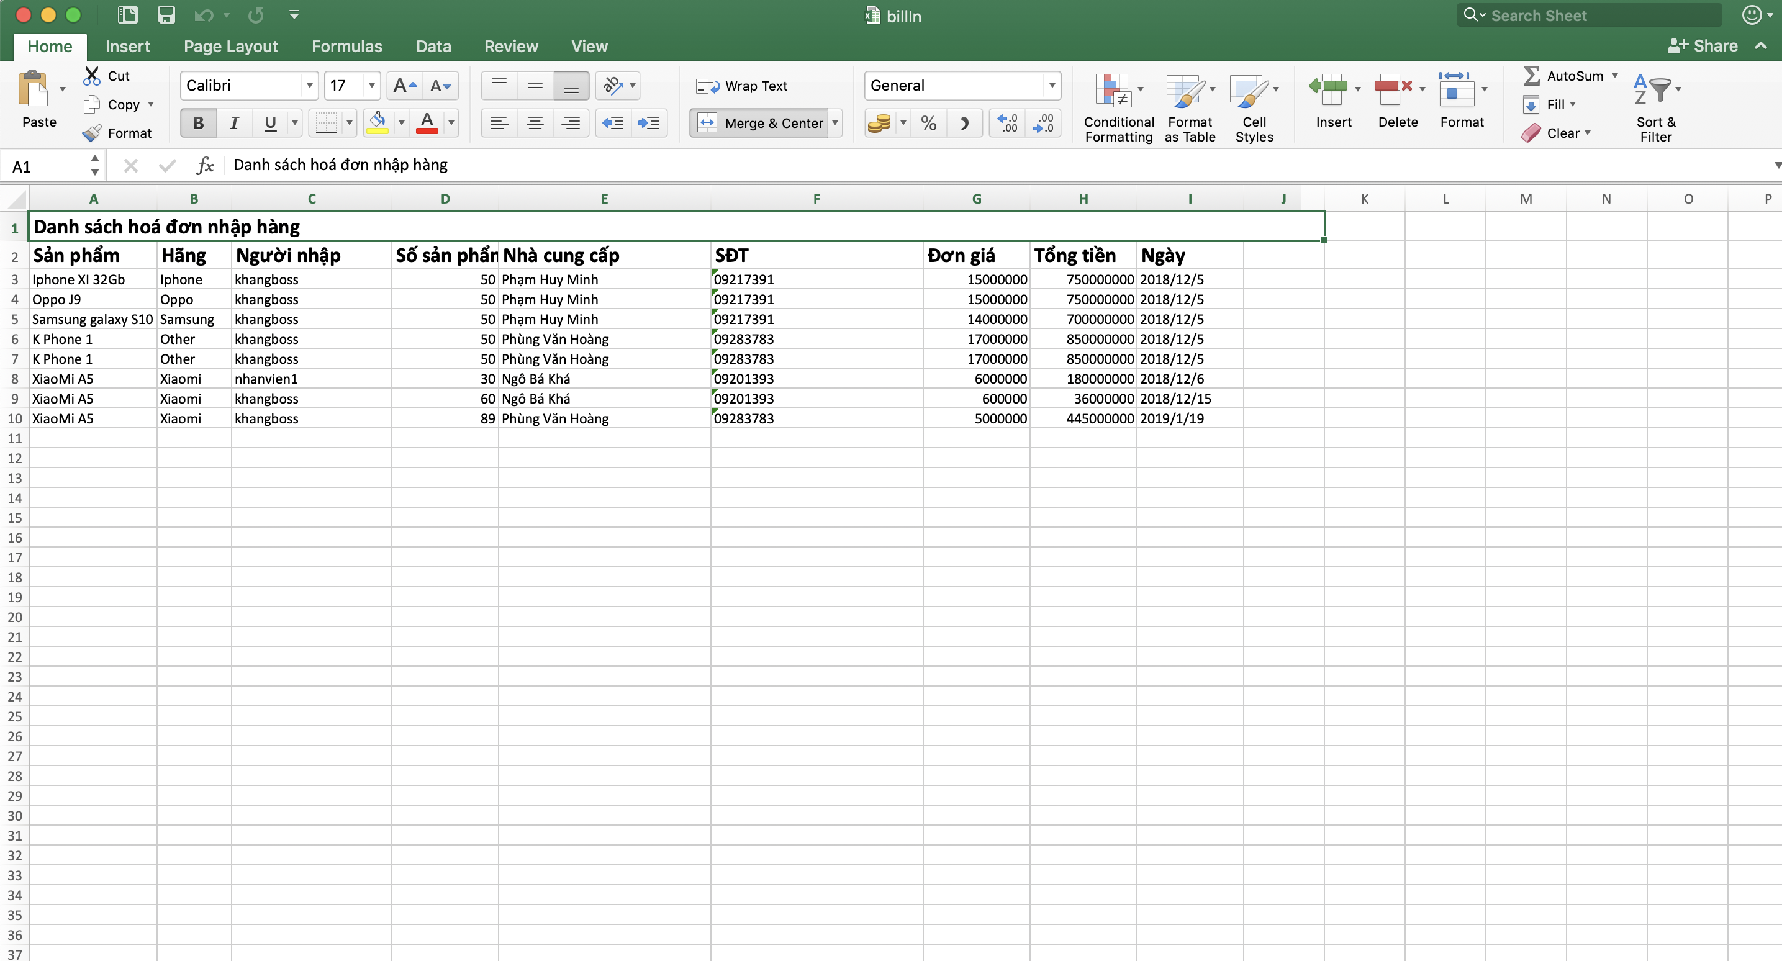1782x961 pixels.
Task: Expand the borders dropdown arrow
Action: point(350,123)
